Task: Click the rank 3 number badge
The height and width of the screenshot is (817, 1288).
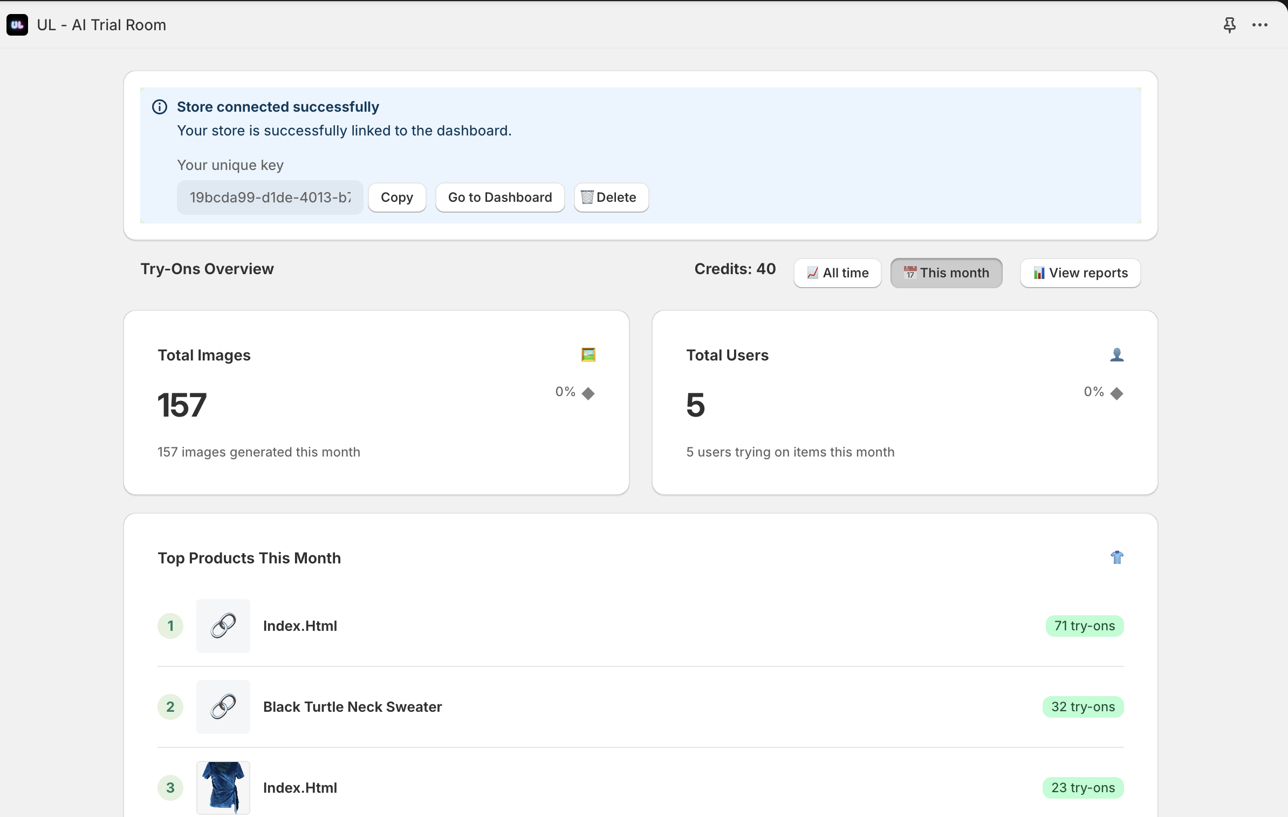Action: click(170, 788)
